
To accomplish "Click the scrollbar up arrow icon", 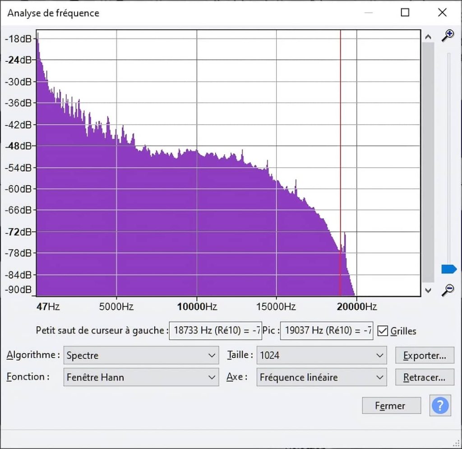I will (x=428, y=37).
